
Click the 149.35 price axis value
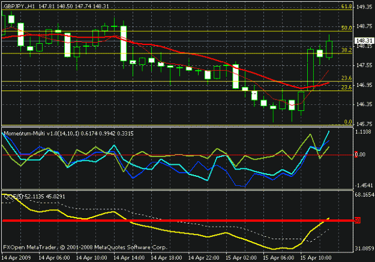click(364, 7)
